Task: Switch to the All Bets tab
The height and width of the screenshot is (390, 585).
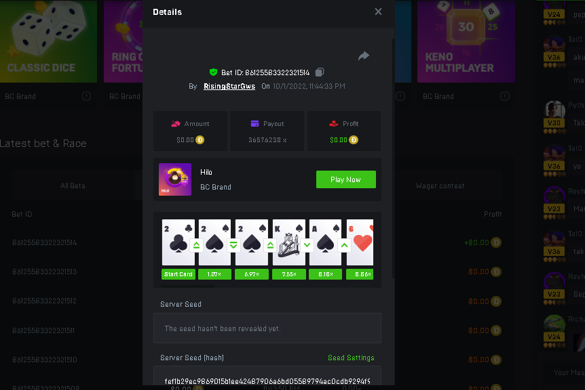Action: [x=73, y=186]
